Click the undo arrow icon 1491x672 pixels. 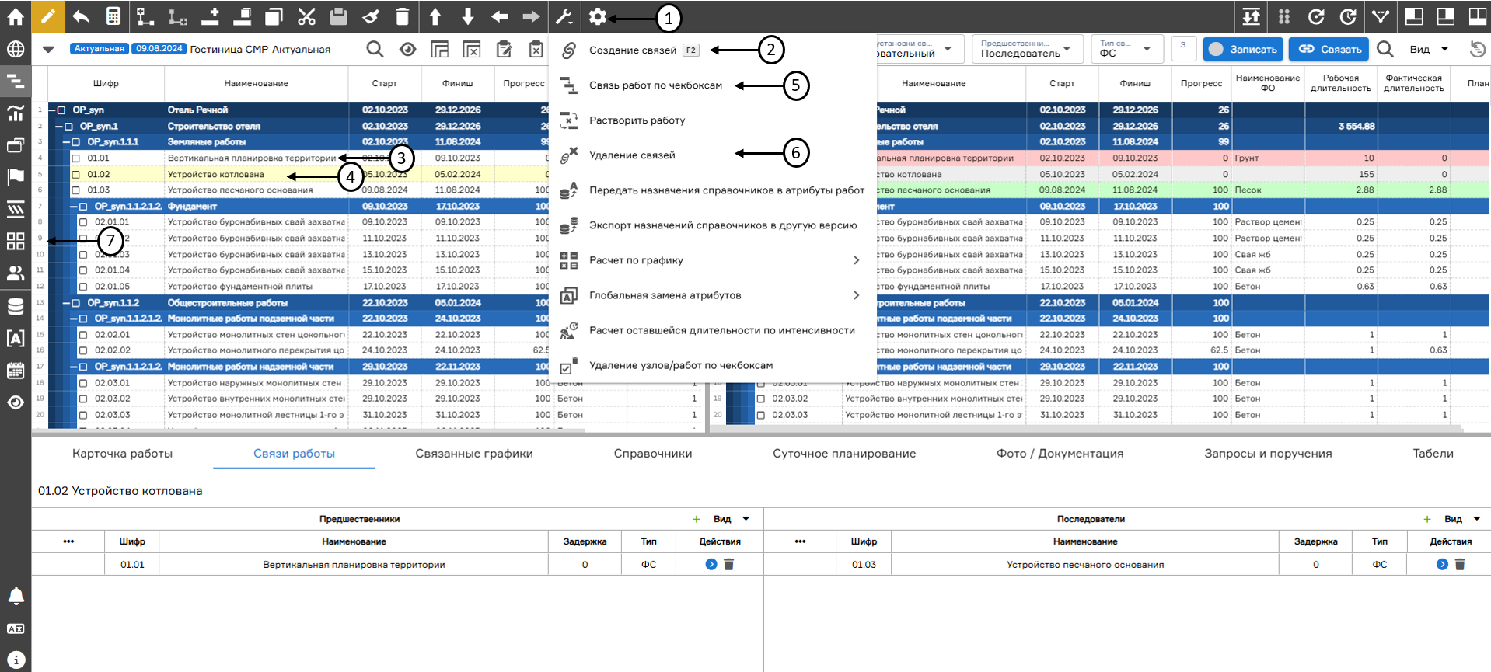pos(80,16)
